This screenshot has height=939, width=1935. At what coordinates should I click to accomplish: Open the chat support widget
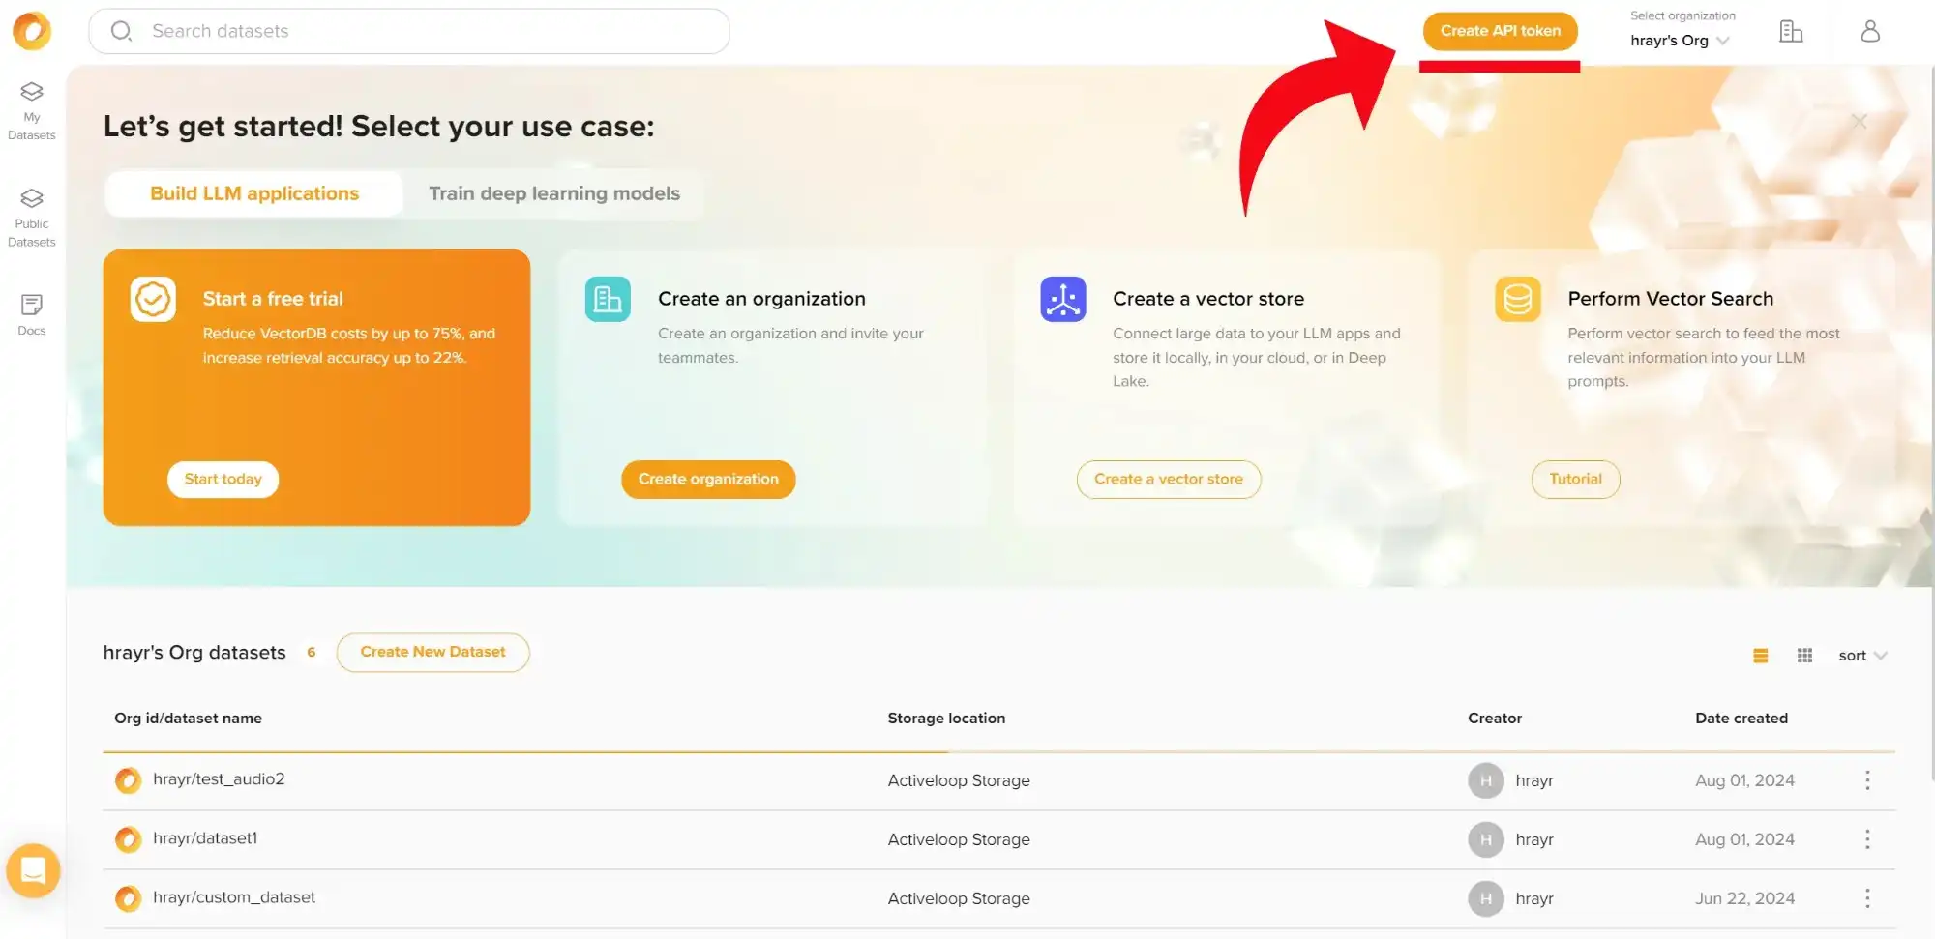(33, 870)
